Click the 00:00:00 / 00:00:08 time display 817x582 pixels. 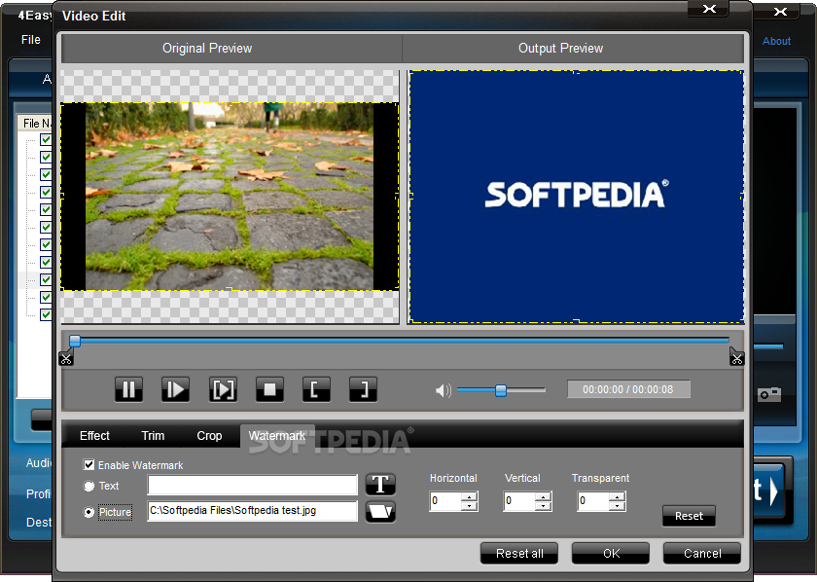click(x=628, y=389)
